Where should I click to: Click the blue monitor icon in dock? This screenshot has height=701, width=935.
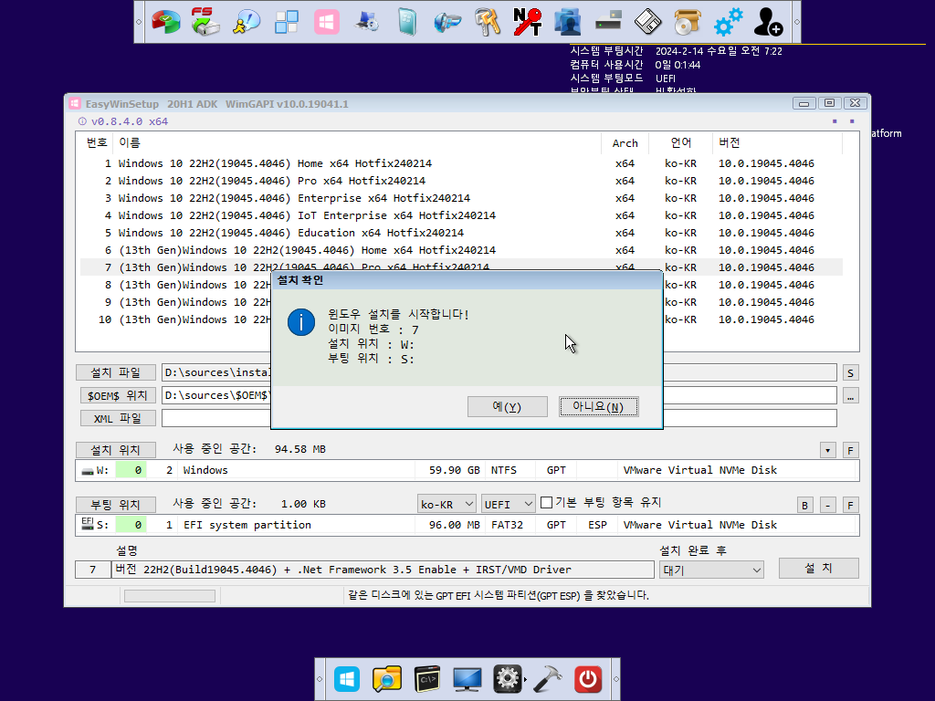[467, 679]
